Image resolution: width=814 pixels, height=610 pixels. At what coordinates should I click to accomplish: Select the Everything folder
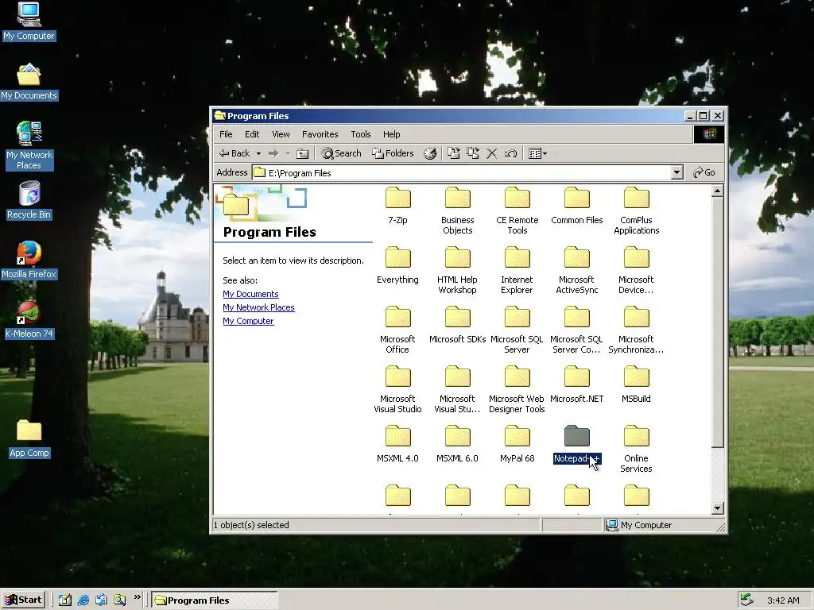(x=397, y=265)
